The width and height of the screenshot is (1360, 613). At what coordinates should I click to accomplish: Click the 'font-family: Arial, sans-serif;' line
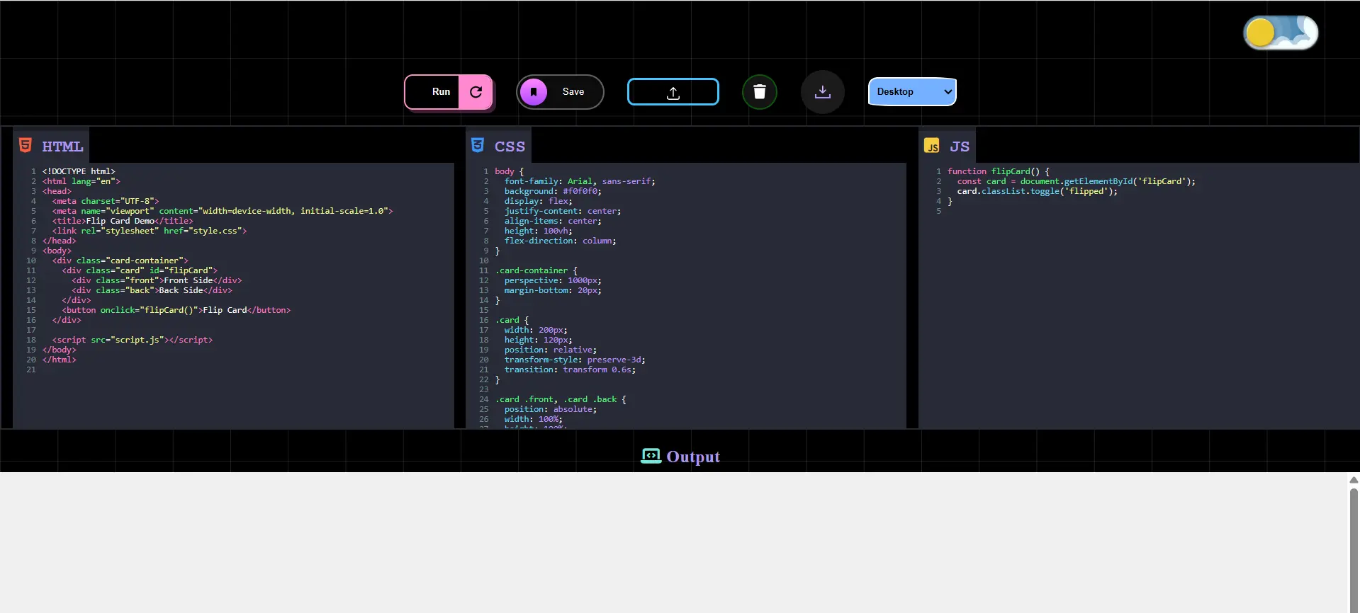click(x=580, y=181)
